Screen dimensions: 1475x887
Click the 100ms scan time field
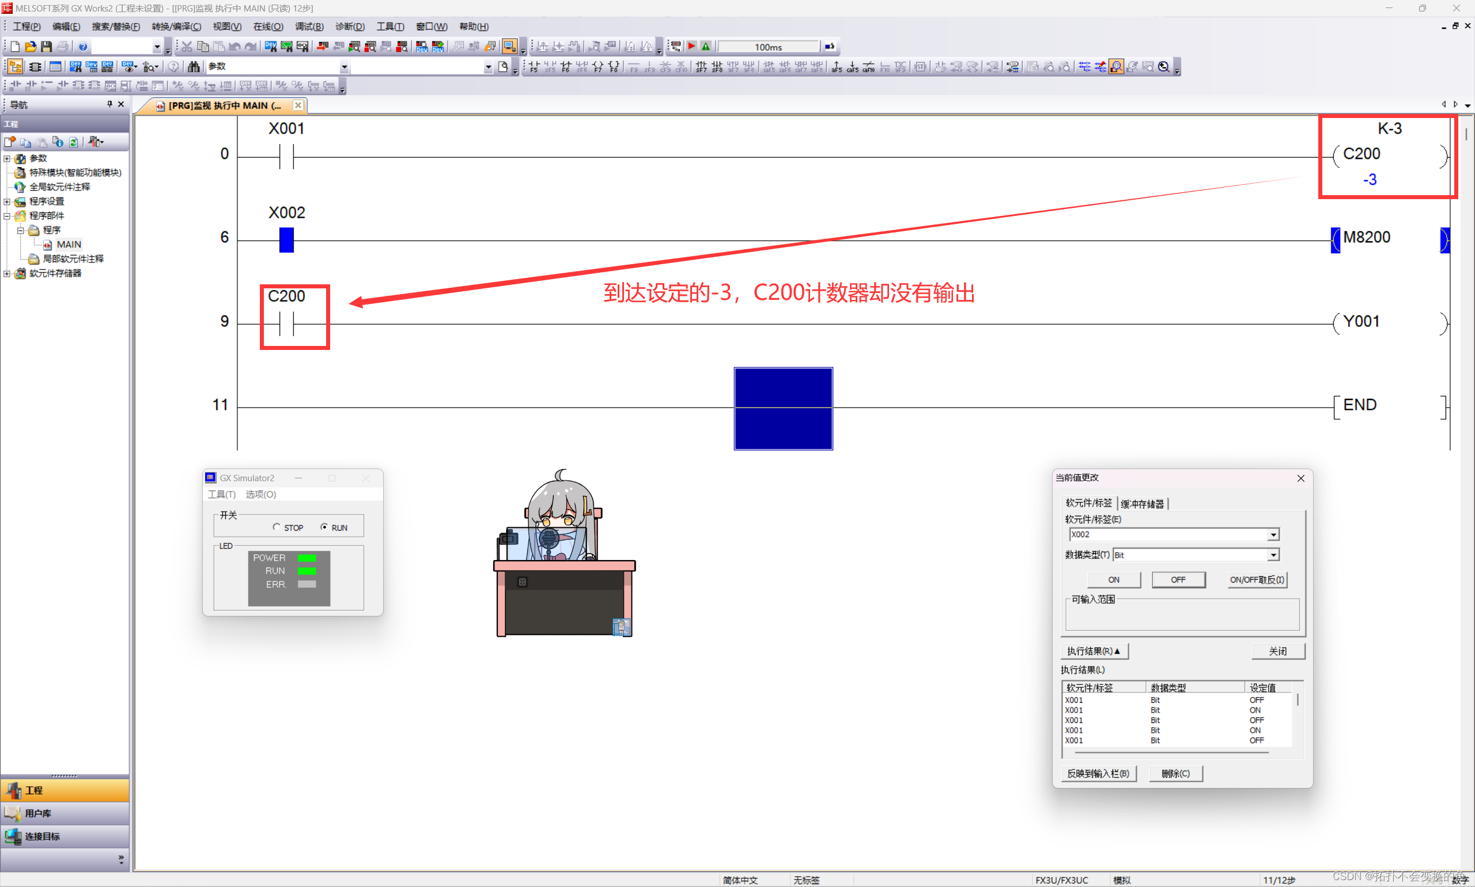pyautogui.click(x=768, y=47)
